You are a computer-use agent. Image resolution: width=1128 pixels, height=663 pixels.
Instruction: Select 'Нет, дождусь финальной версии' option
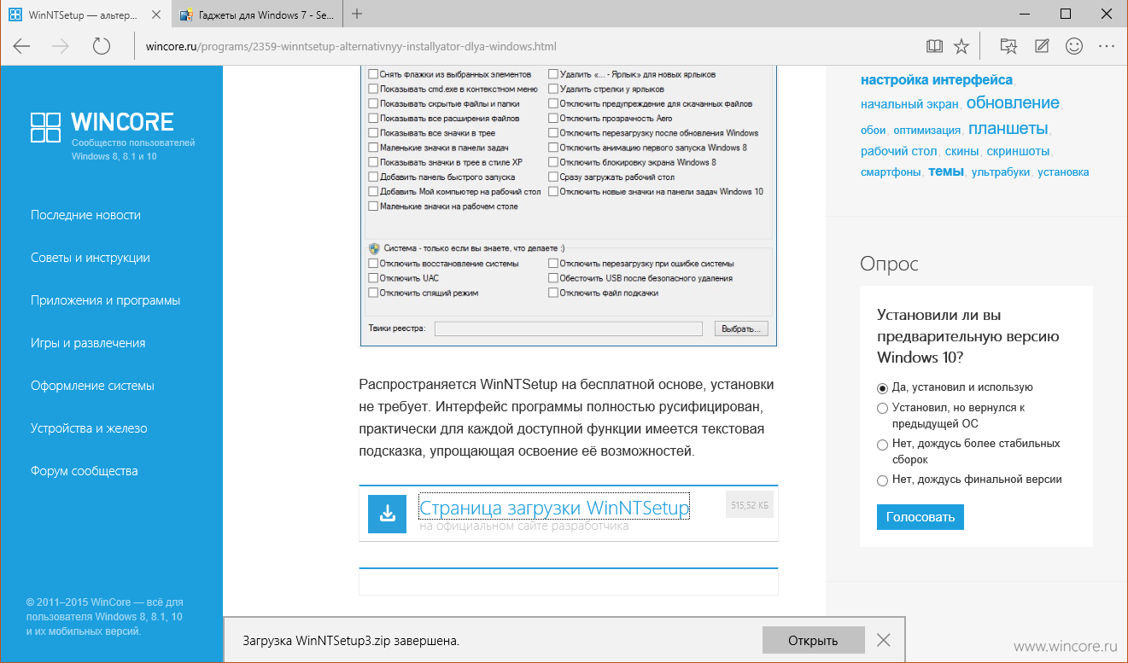tap(883, 480)
